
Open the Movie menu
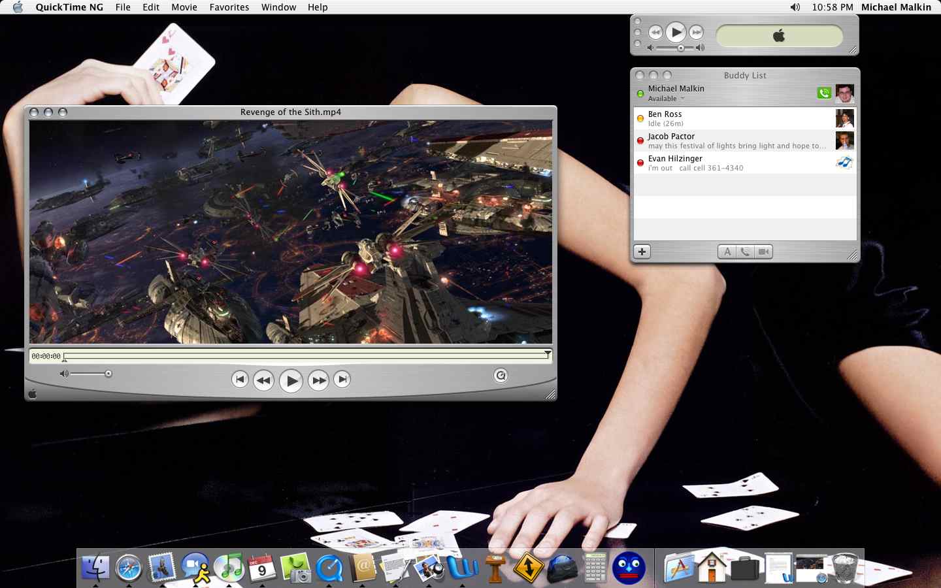(x=184, y=7)
